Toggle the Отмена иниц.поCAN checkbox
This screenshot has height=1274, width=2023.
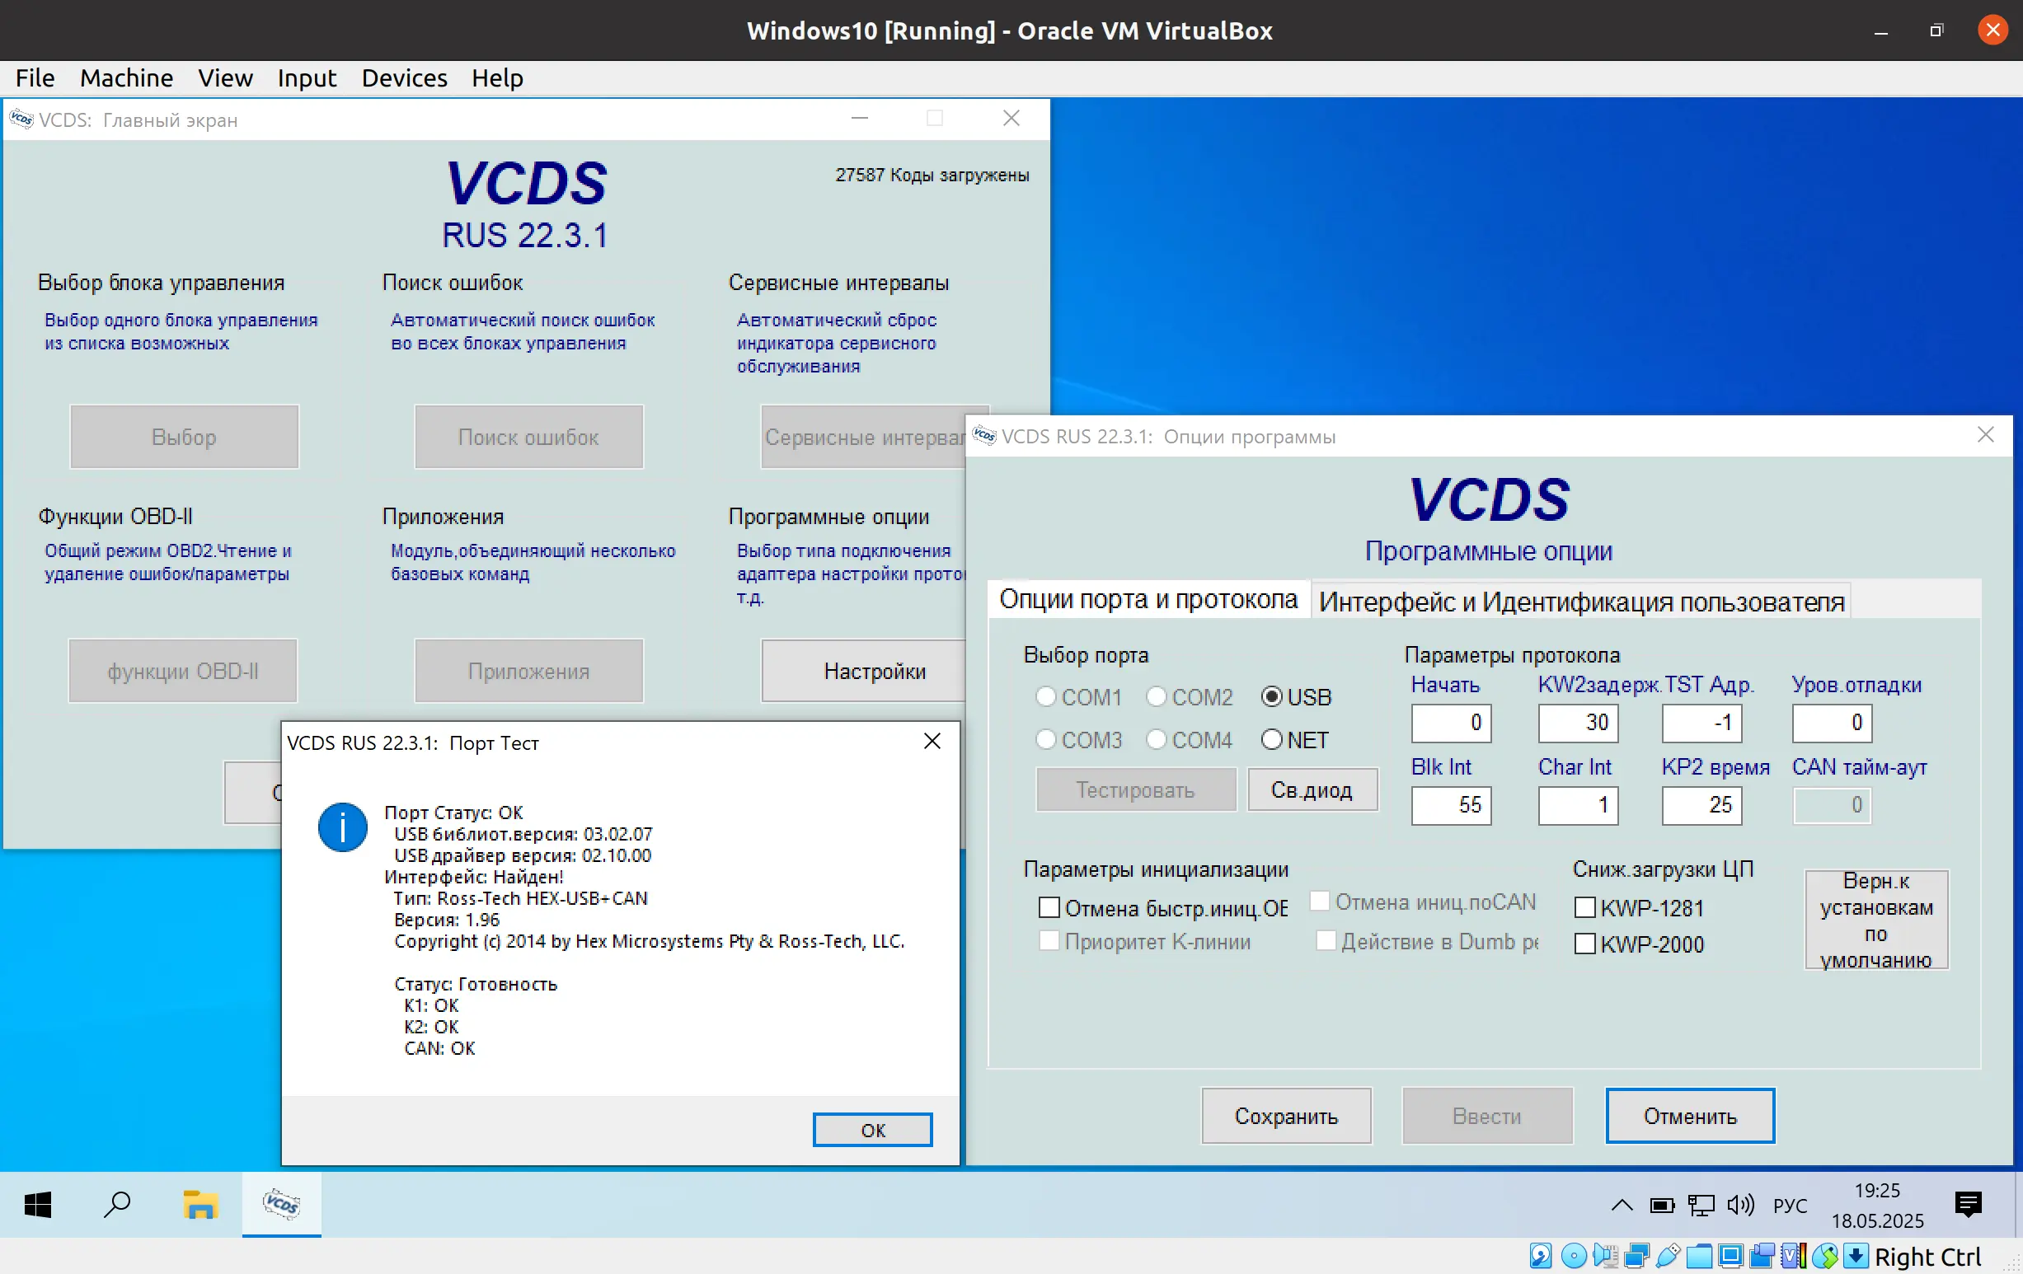1320,900
